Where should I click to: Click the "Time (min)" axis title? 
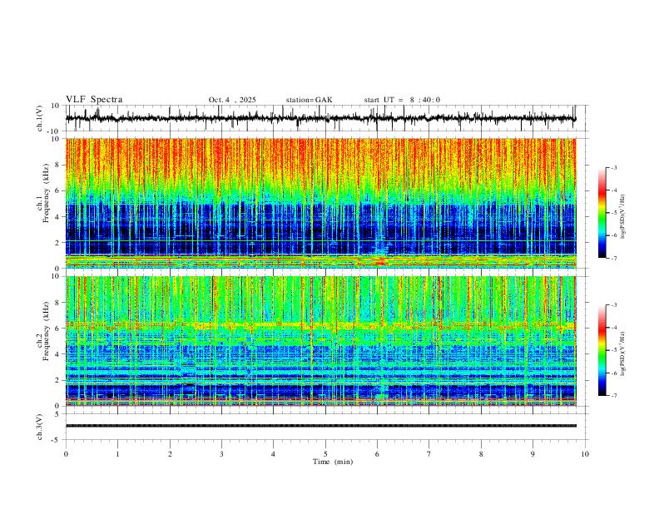click(x=333, y=462)
